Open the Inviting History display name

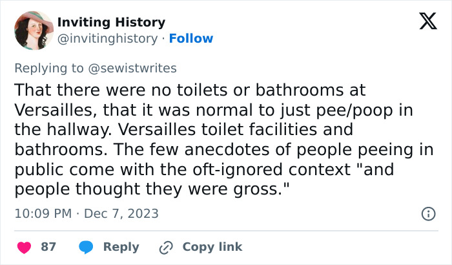coord(111,23)
